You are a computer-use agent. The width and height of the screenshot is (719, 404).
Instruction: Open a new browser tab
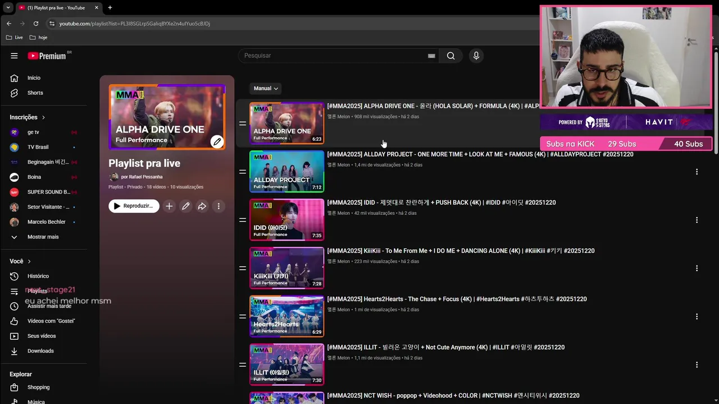click(x=110, y=8)
